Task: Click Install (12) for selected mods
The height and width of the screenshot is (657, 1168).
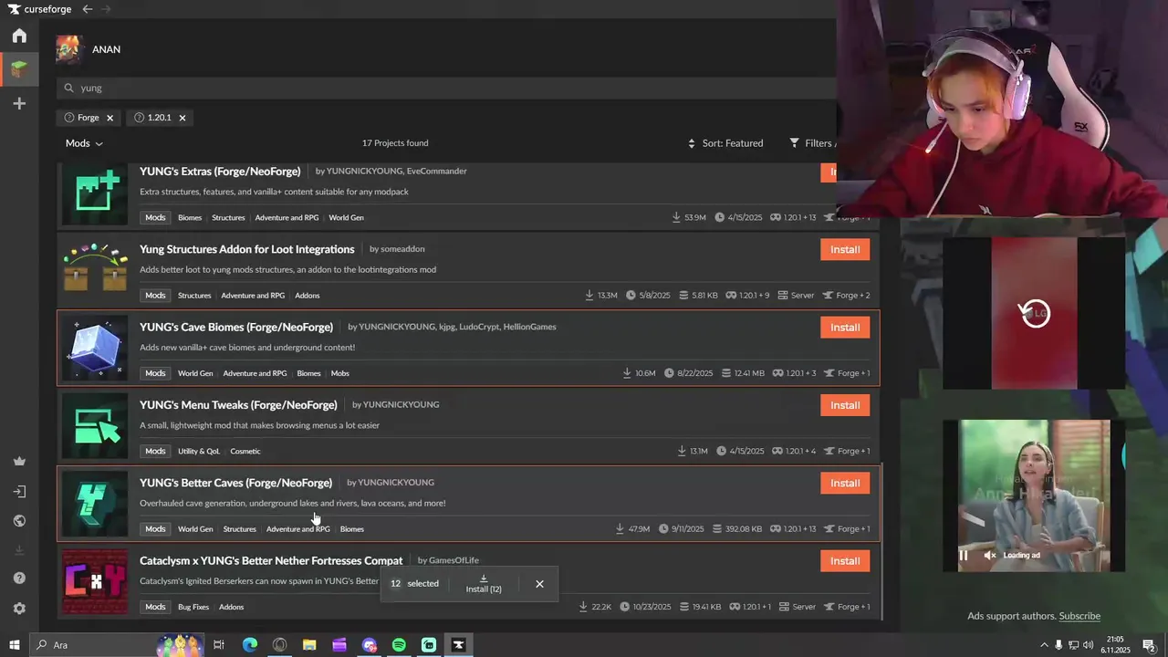Action: pyautogui.click(x=484, y=584)
